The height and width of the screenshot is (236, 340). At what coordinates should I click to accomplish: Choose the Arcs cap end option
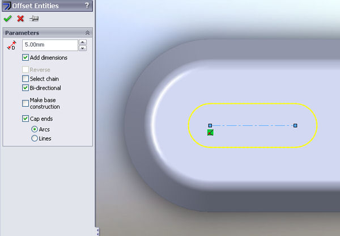[x=35, y=129]
